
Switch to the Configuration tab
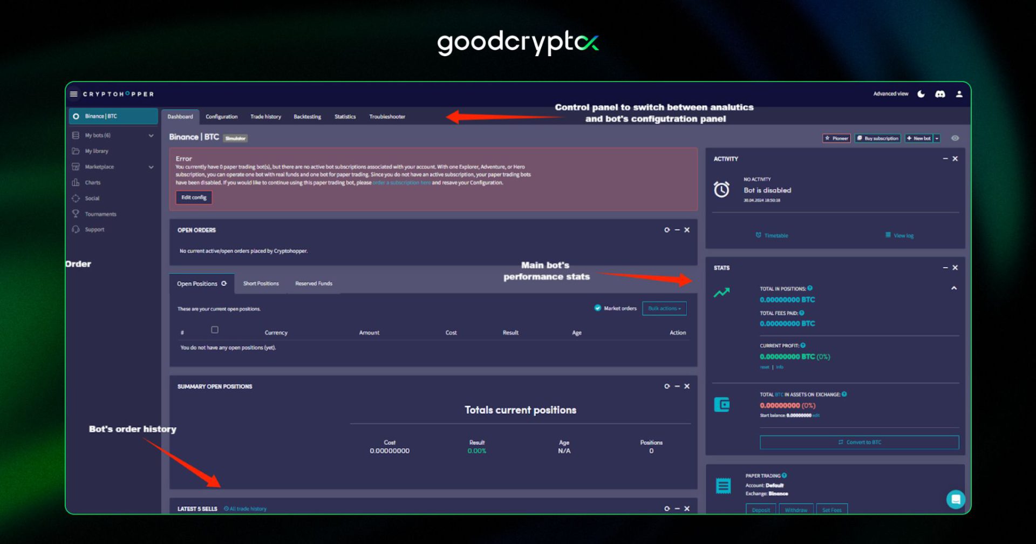(221, 117)
